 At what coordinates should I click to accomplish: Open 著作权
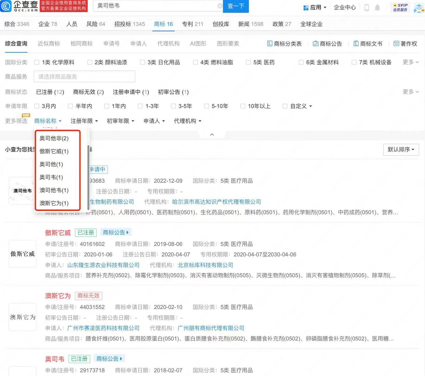point(405,44)
